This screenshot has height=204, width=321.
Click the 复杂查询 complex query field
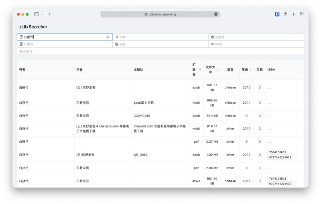coord(160,51)
